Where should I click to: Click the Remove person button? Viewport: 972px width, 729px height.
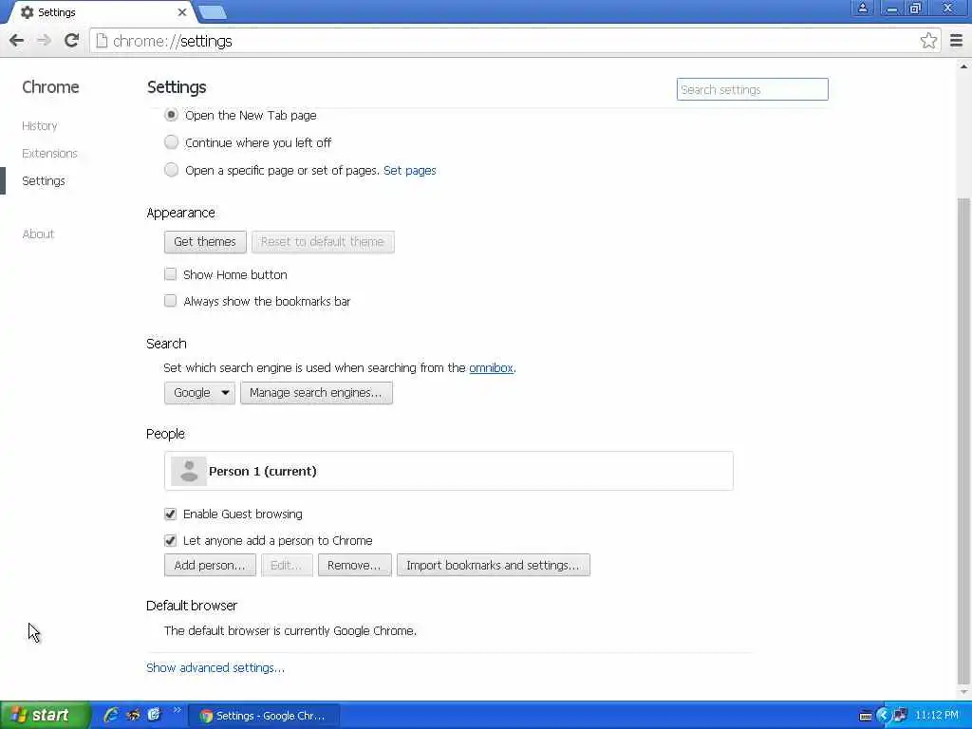[x=355, y=566]
